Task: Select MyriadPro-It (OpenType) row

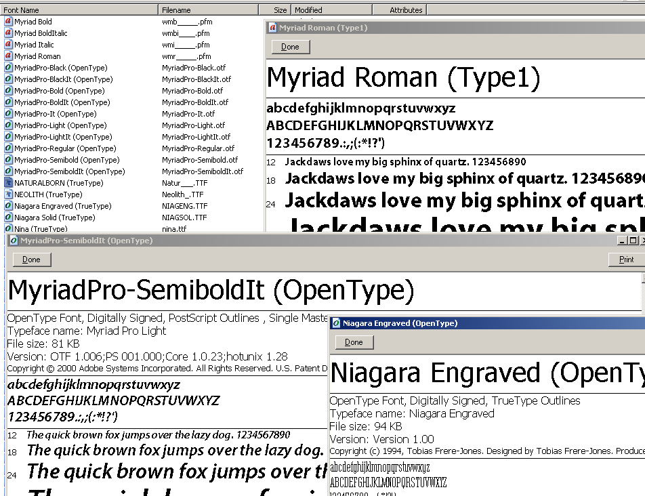Action: point(56,114)
